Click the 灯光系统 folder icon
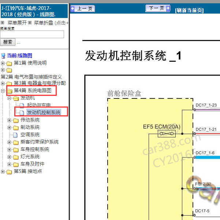The image size is (220, 220). point(16,157)
